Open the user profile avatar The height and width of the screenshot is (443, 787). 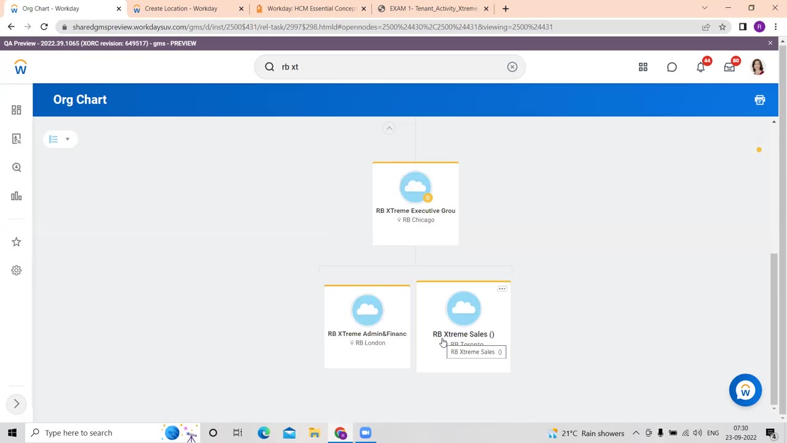(758, 66)
